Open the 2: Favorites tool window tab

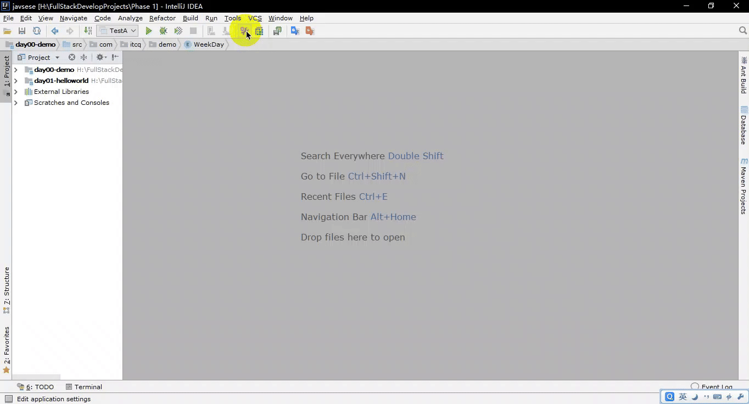click(x=6, y=350)
